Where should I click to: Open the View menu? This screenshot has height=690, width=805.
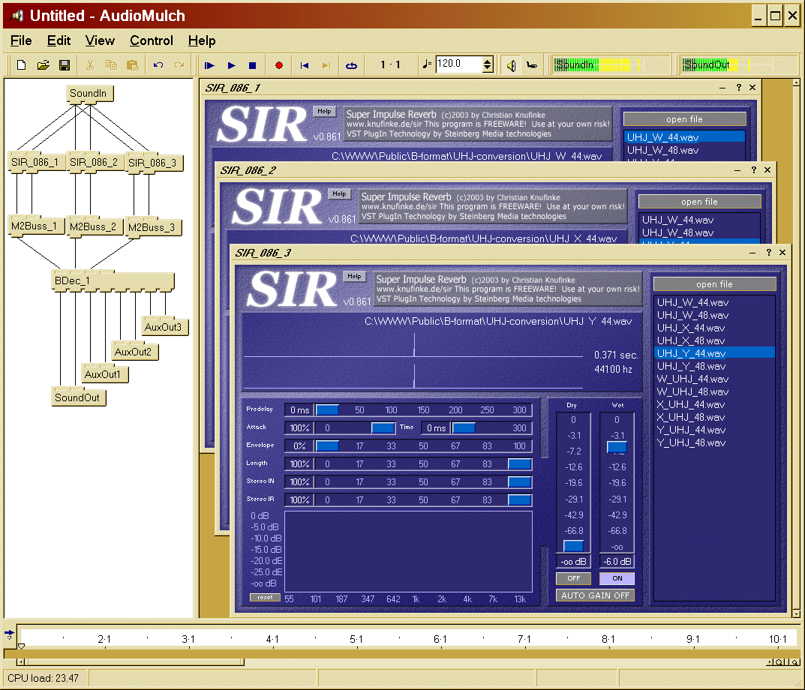coord(100,40)
